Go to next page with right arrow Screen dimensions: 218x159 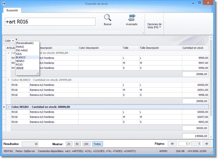tap(207, 144)
